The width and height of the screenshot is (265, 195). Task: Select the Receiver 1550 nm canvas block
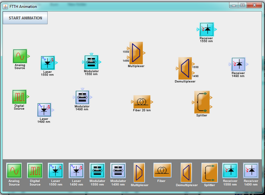pyautogui.click(x=207, y=29)
